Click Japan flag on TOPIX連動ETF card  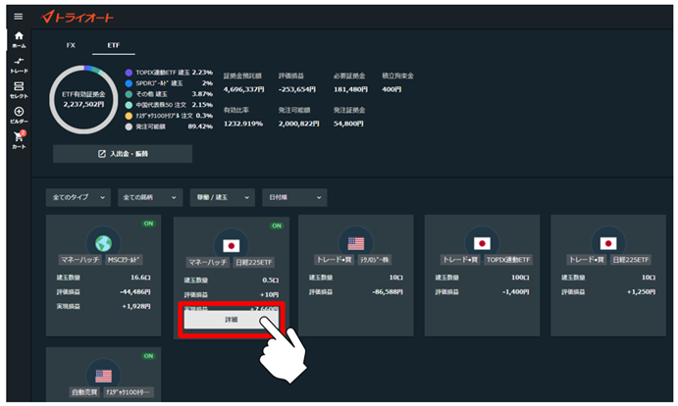(482, 243)
